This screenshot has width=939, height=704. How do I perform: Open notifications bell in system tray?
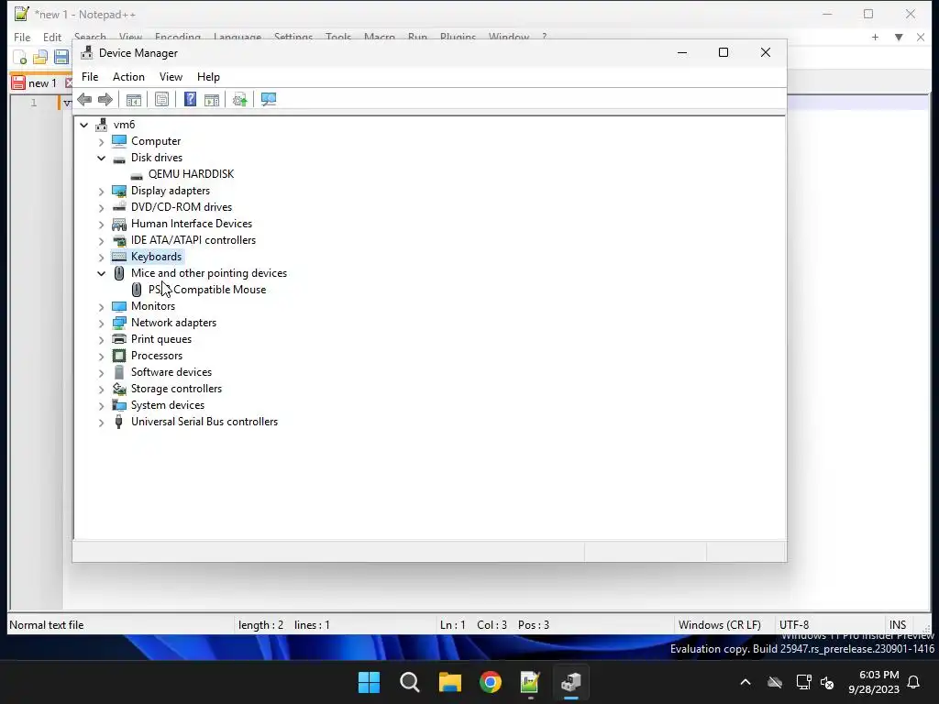[914, 682]
